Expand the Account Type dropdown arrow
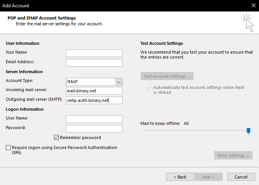The width and height of the screenshot is (259, 185). pos(119,82)
